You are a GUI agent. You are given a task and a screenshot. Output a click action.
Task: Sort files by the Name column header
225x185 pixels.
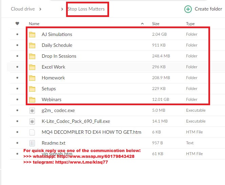point(34,24)
